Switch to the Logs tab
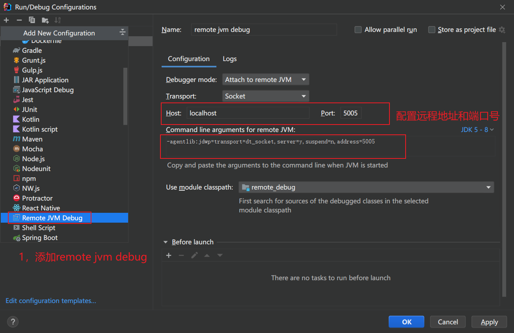514x333 pixels. (230, 59)
